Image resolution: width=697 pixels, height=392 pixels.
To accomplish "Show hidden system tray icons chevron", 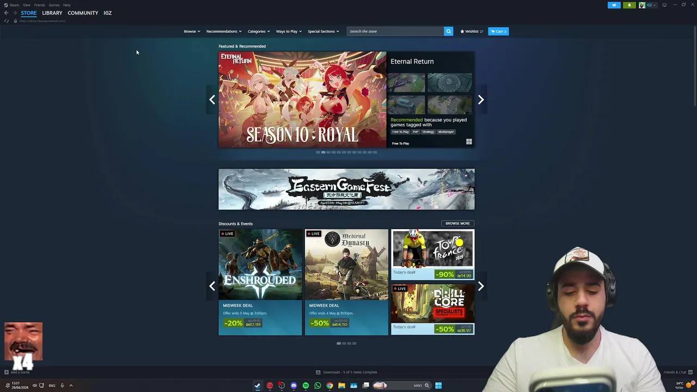I will (x=71, y=385).
